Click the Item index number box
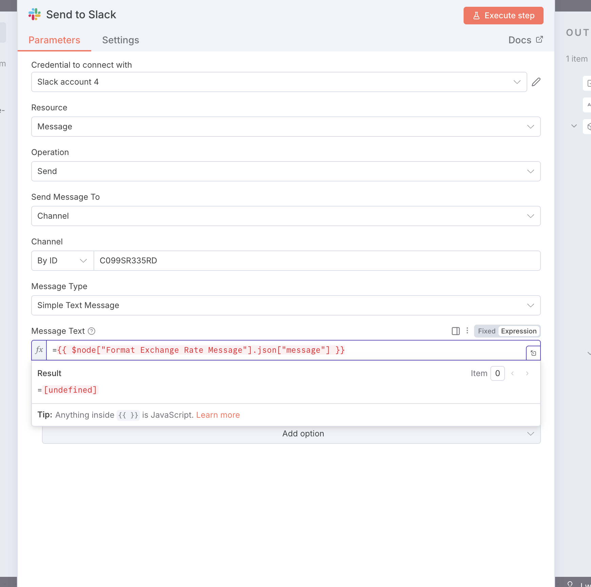The height and width of the screenshot is (587, 591). [497, 373]
